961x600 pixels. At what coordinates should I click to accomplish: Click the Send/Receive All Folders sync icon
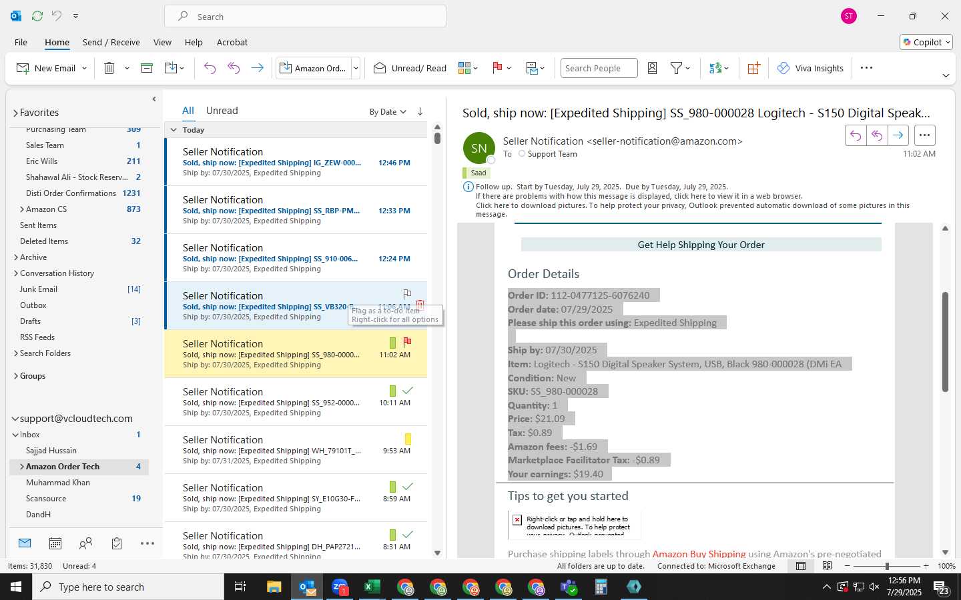[x=37, y=16]
